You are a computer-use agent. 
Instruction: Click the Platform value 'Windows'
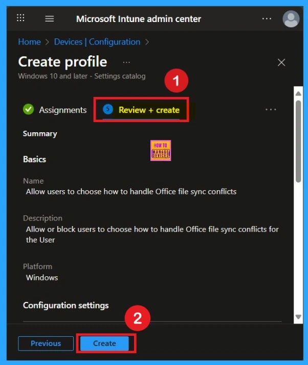click(x=42, y=277)
